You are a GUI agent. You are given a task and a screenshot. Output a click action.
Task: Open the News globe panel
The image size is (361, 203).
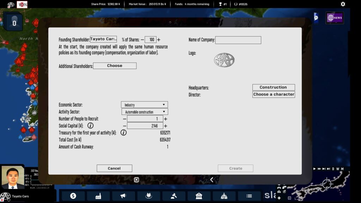(334, 18)
